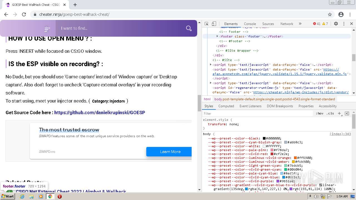
Task: Select the body.post-template-default breadcrumb
Action: [x=275, y=99]
